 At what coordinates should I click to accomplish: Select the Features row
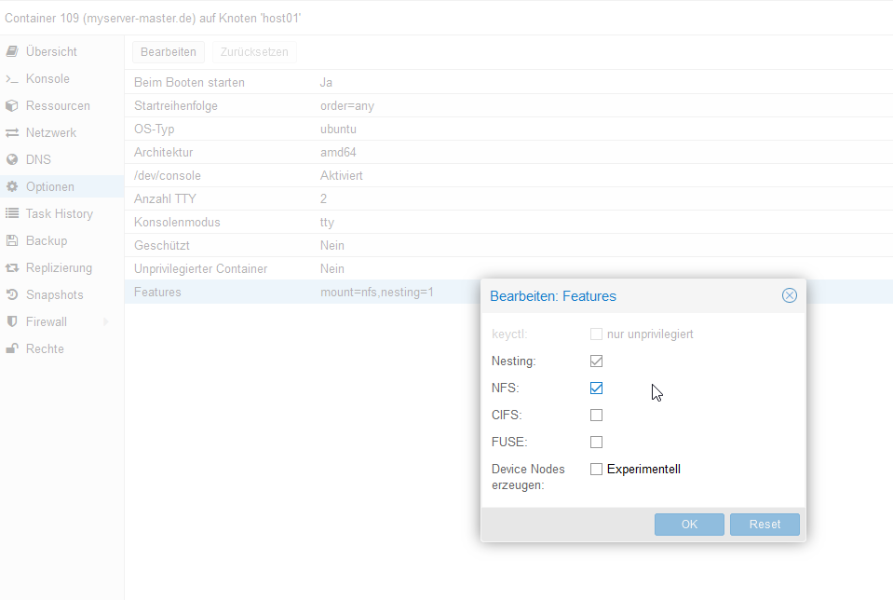tap(302, 292)
